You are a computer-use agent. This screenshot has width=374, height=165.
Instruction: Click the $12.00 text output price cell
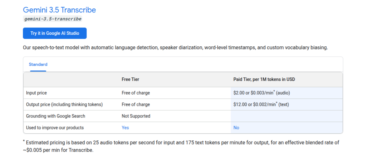[x=261, y=104]
